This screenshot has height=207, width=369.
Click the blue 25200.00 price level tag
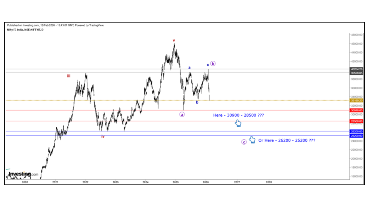tap(357, 136)
